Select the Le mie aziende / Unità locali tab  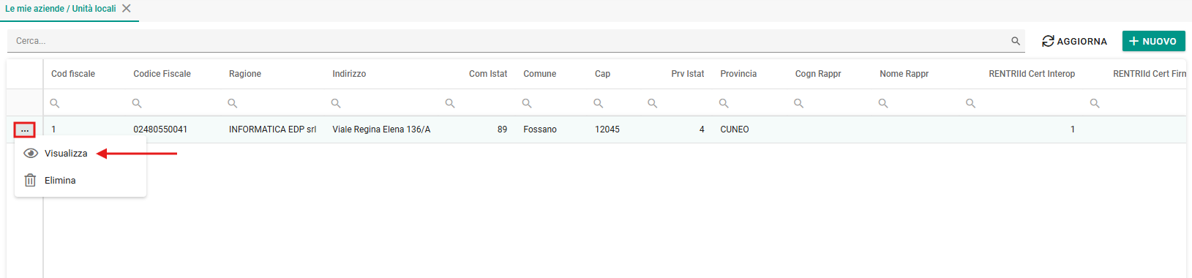point(61,9)
